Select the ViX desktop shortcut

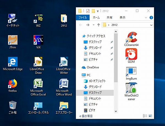pos(38,42)
